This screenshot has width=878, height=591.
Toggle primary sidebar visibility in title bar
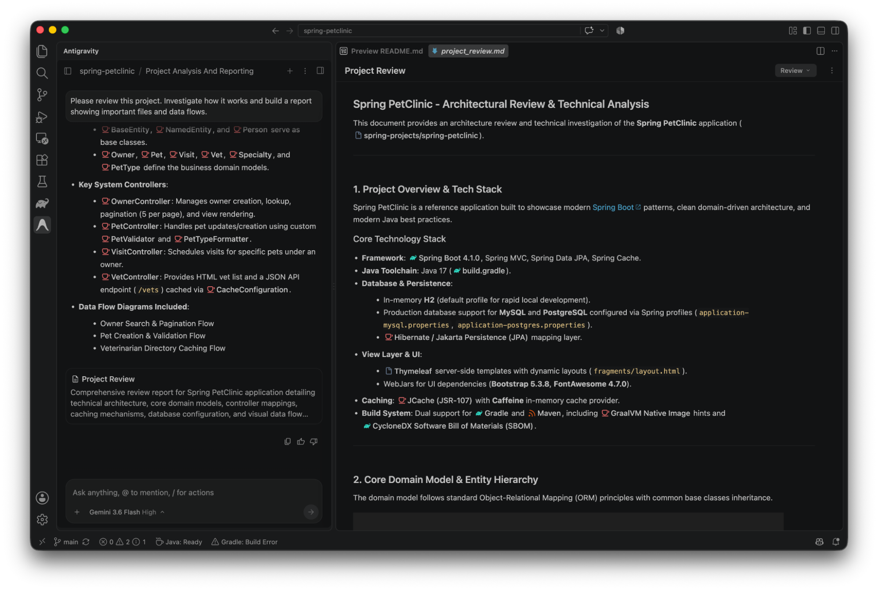click(807, 31)
